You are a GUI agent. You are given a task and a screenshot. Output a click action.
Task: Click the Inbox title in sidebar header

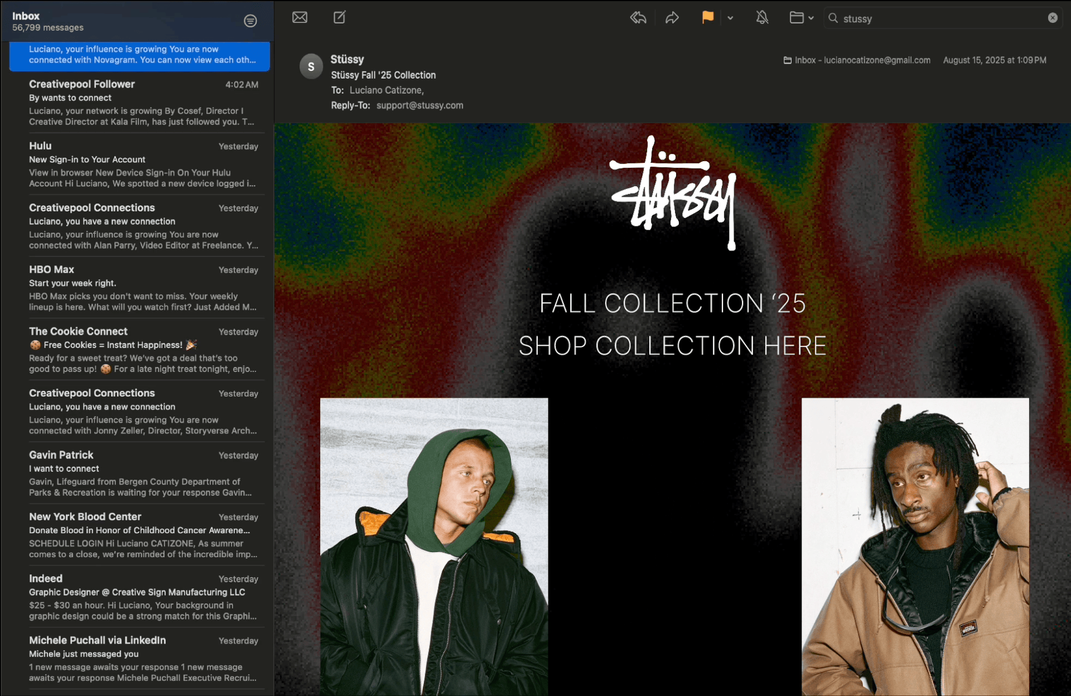(26, 16)
